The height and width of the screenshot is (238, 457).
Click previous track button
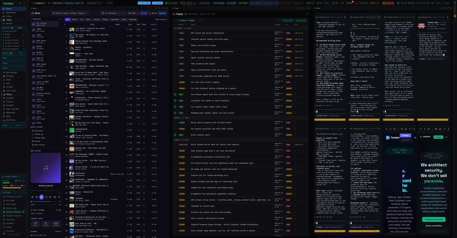tap(37, 197)
